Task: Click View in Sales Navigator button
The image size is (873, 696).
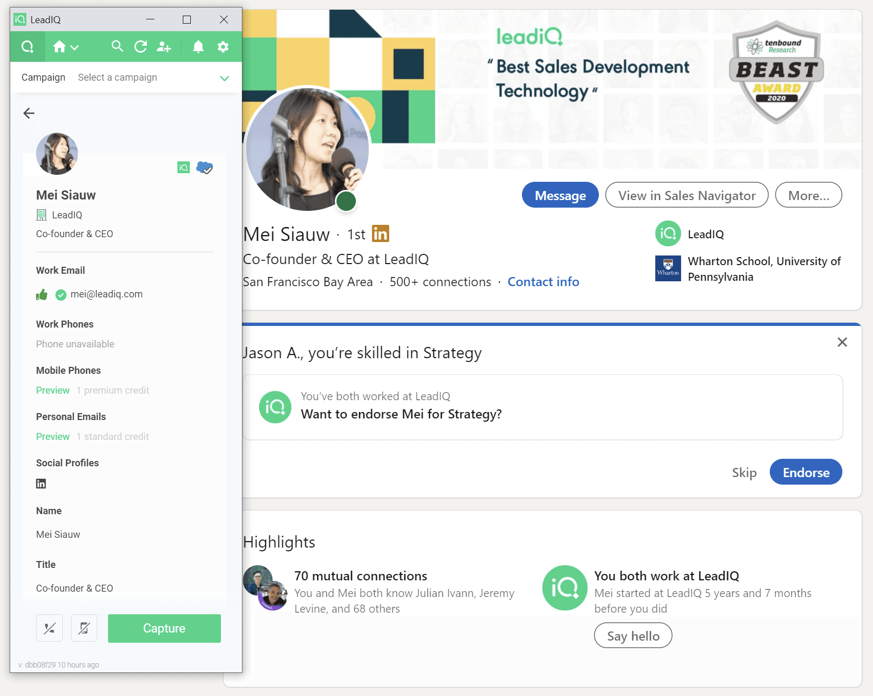Action: pos(686,195)
